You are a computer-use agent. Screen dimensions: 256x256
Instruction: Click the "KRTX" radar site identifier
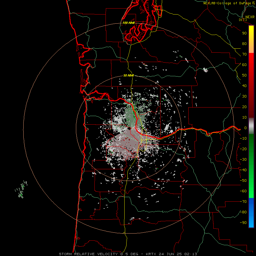coord(151,254)
